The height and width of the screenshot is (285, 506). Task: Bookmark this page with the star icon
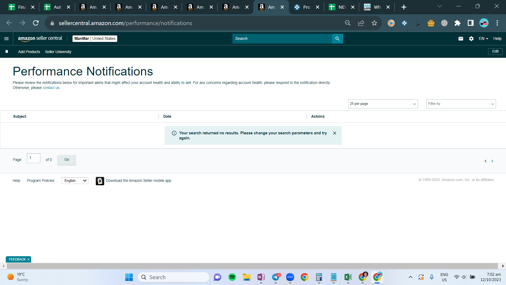[x=374, y=23]
